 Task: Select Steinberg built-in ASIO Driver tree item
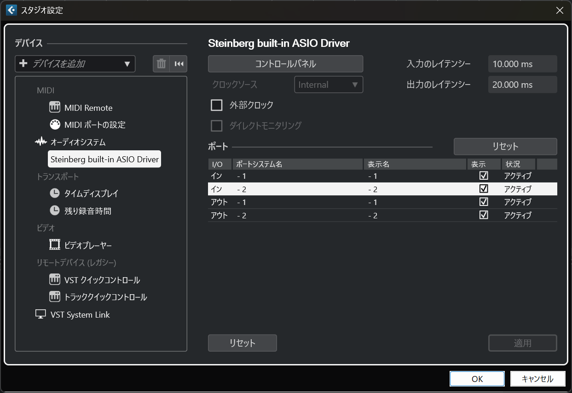(104, 159)
